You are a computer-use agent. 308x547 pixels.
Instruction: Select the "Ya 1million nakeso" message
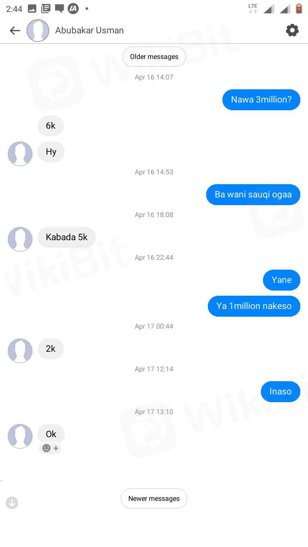pos(254,306)
